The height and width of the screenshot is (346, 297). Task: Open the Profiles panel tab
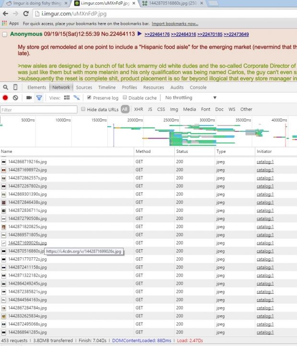tap(129, 87)
